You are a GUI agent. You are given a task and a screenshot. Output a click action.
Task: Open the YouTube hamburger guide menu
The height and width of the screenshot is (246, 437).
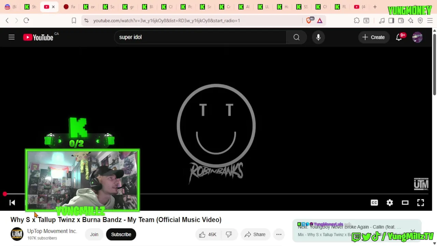point(12,37)
